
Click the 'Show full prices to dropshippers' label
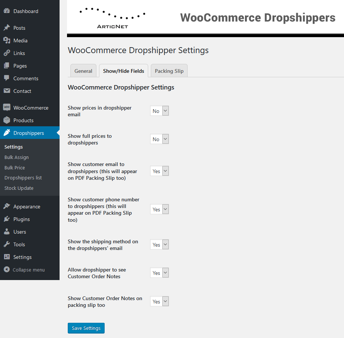point(90,139)
